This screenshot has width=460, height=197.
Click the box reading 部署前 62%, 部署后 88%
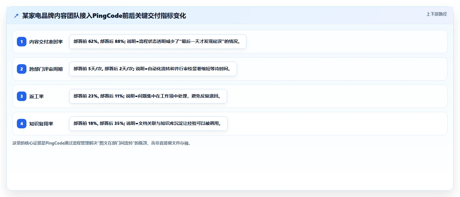[x=158, y=42]
